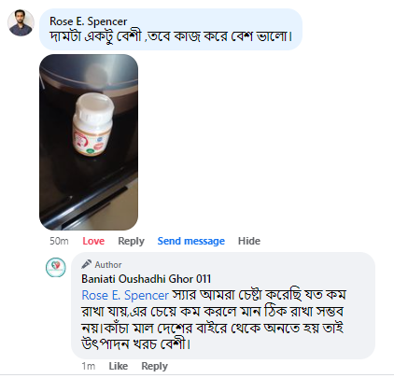React with Love on Rose's comment
The height and width of the screenshot is (378, 394).
point(93,241)
